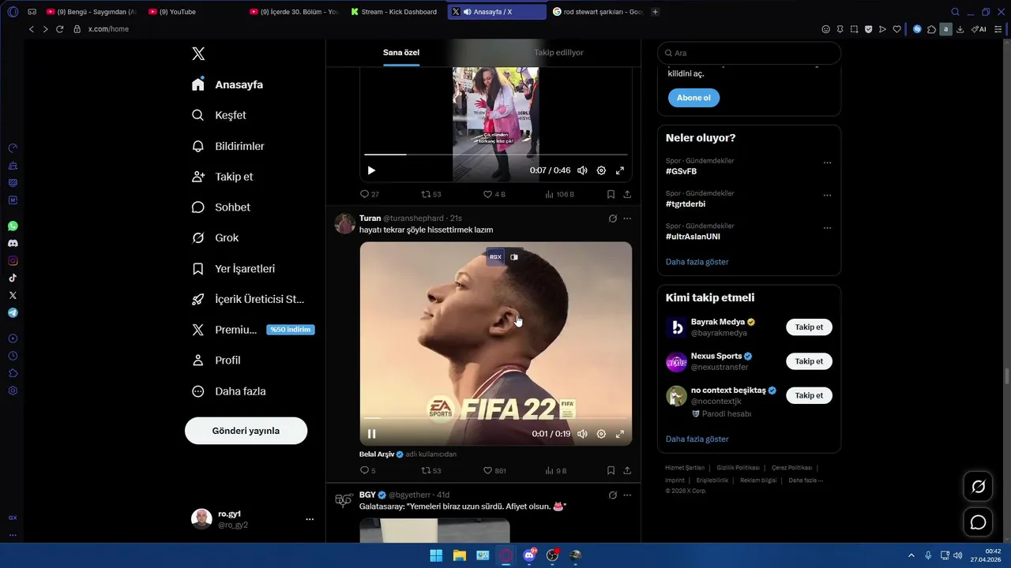Switch to the Takip ediliyor tab
Image resolution: width=1011 pixels, height=568 pixels.
click(558, 53)
